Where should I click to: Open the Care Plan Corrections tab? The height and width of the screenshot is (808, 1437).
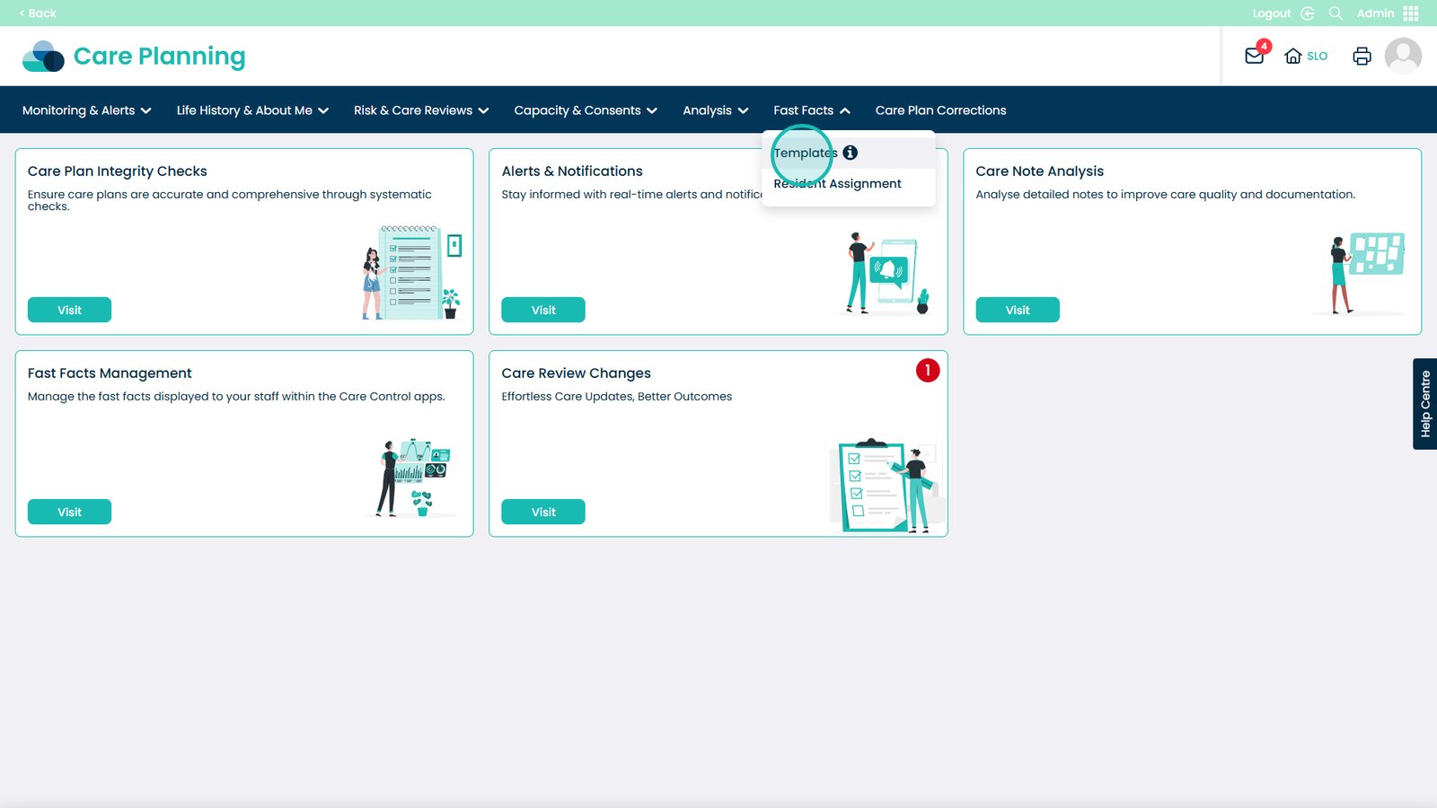click(940, 110)
